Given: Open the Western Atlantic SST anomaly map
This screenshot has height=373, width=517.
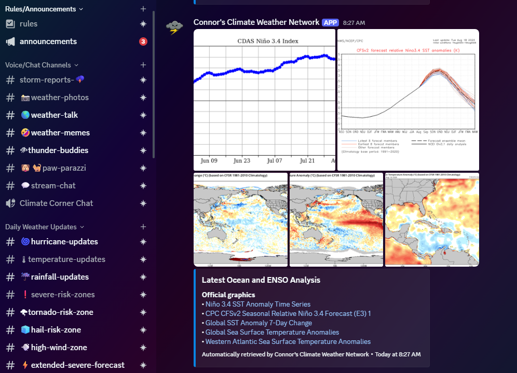Looking at the screenshot, I should [432, 219].
